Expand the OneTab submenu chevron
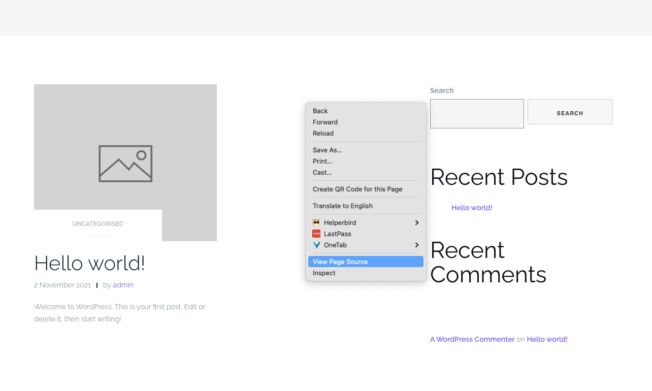 click(416, 245)
